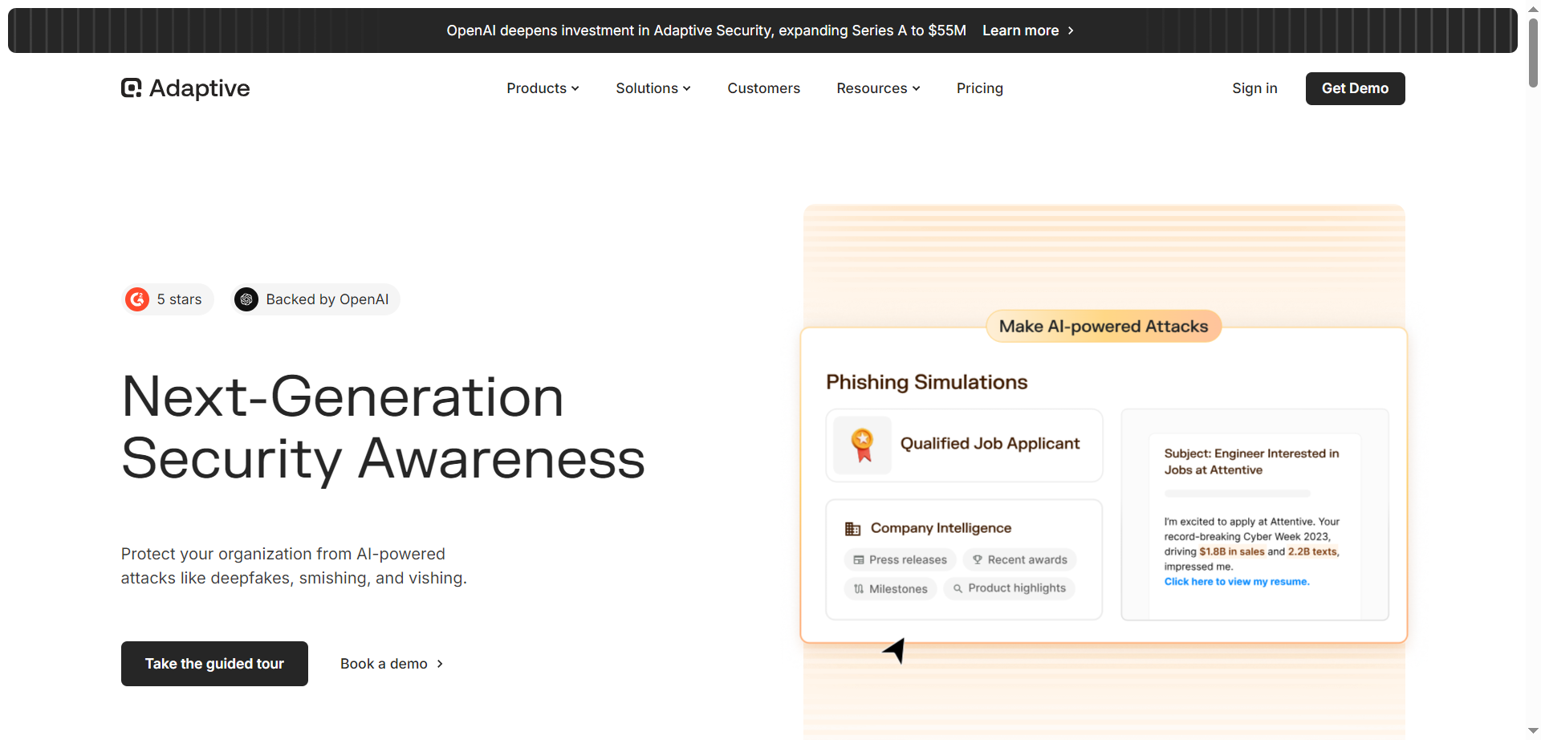Expand the Products dropdown chevron
The width and height of the screenshot is (1541, 740).
tap(575, 88)
